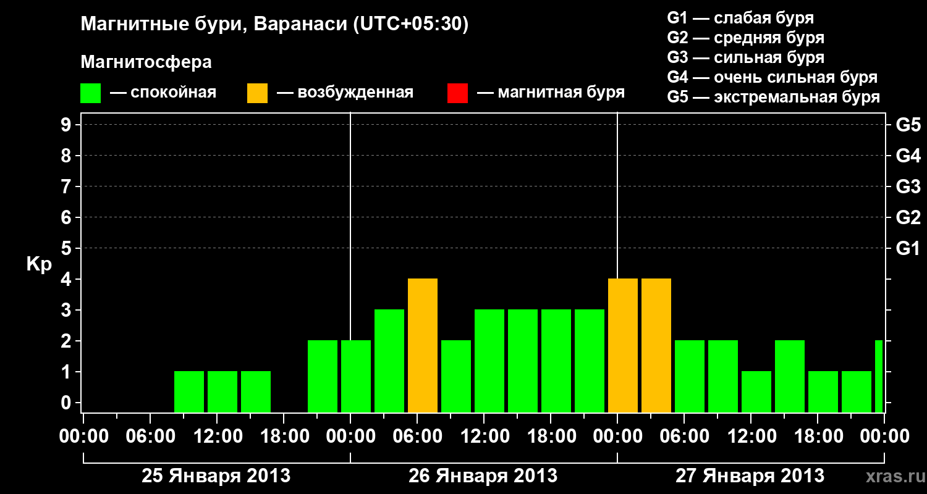Click the 'Магнитосфера' legend heading
The width and height of the screenshot is (927, 494).
(x=146, y=62)
